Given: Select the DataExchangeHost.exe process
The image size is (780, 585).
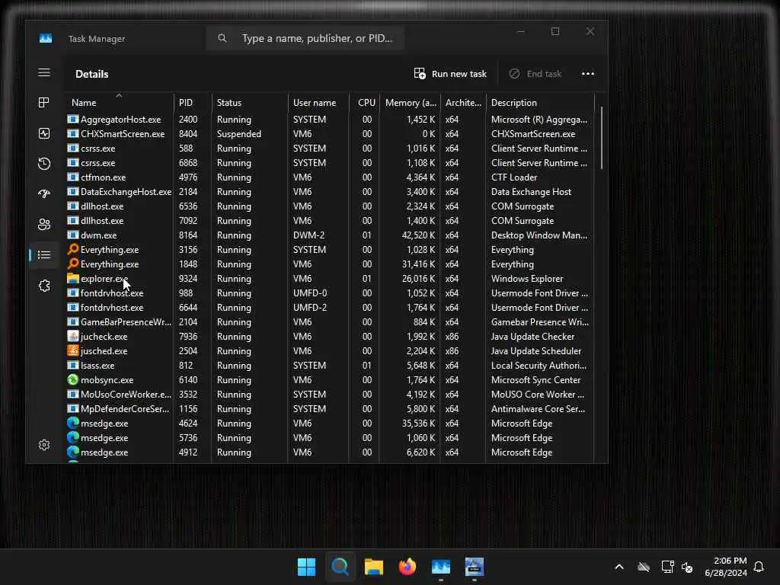Looking at the screenshot, I should (x=329, y=191).
